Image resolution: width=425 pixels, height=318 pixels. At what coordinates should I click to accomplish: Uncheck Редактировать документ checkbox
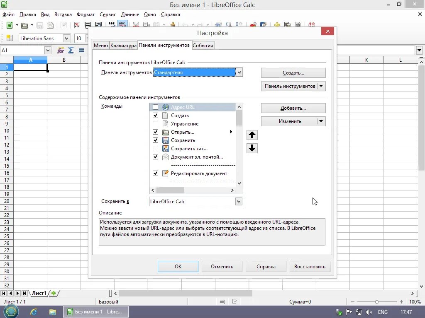[x=155, y=173]
